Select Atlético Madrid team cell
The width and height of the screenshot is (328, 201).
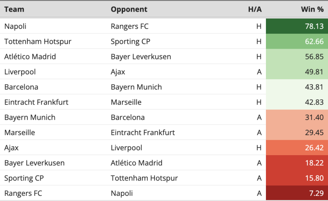(30, 57)
